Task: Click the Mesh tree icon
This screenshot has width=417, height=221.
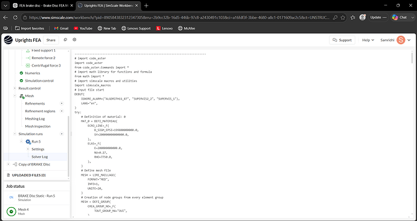Action: (x=22, y=96)
